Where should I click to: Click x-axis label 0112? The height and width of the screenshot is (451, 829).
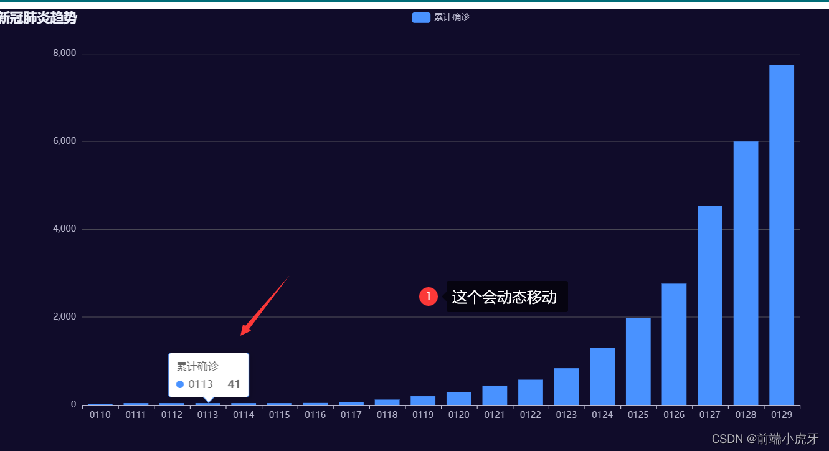coord(172,415)
